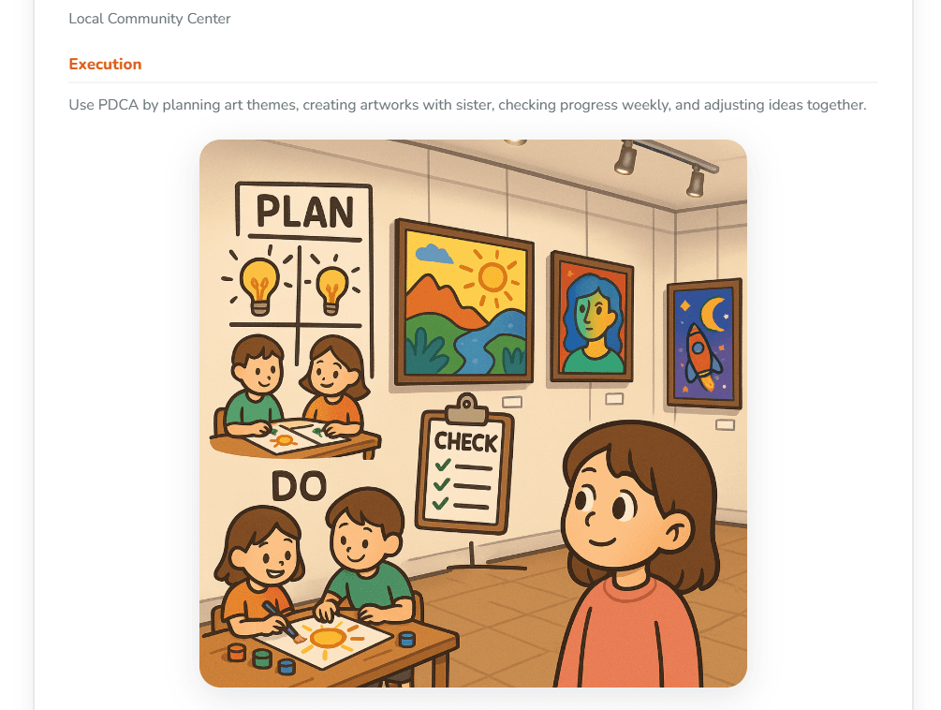The height and width of the screenshot is (710, 941).
Task: Click the PDCA description paragraph
Action: click(x=467, y=105)
